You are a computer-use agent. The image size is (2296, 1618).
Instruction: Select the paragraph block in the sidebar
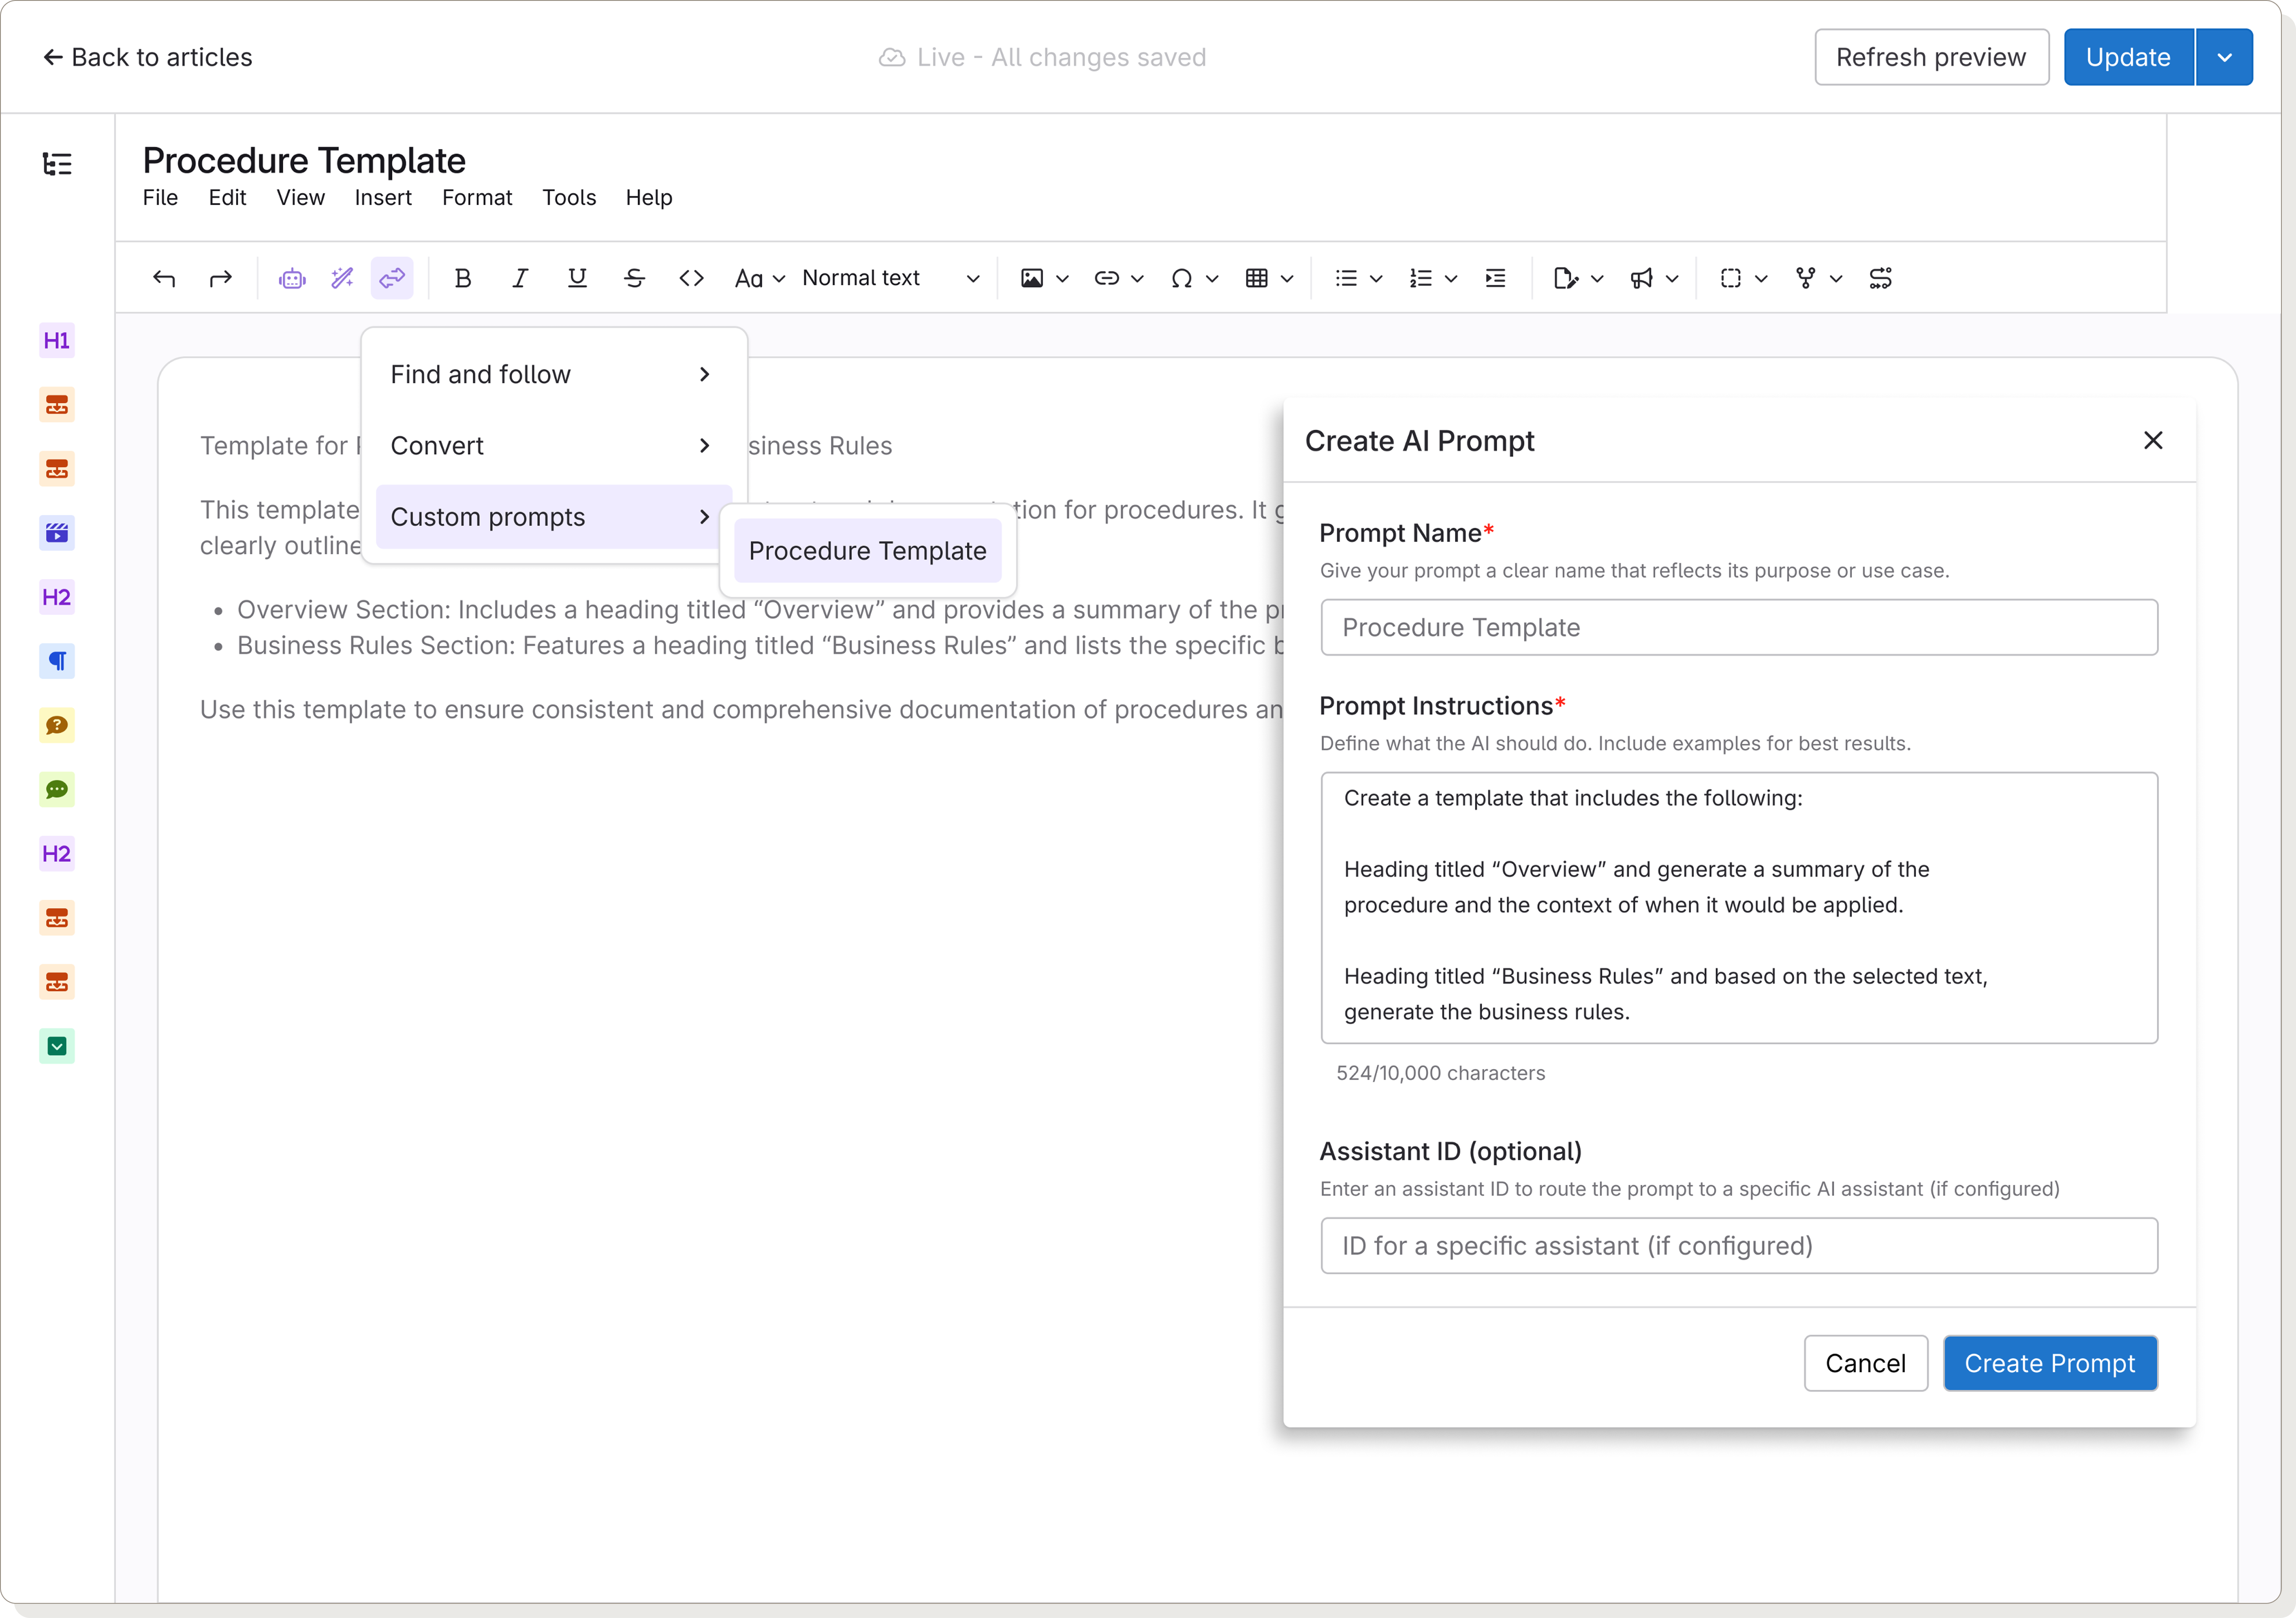coord(57,661)
